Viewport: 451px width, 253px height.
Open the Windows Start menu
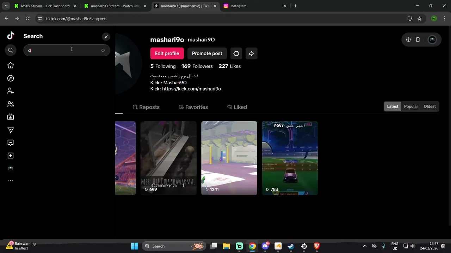(x=135, y=246)
